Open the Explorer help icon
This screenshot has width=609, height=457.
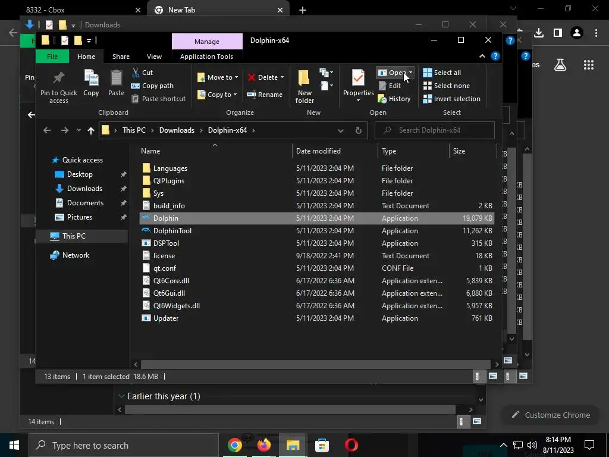pos(495,57)
